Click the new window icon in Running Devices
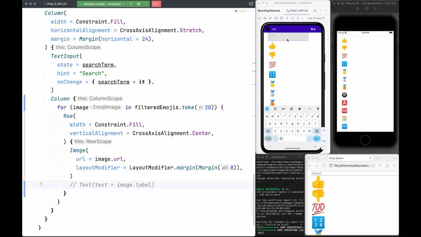The width and height of the screenshot is (421, 237). click(x=315, y=11)
